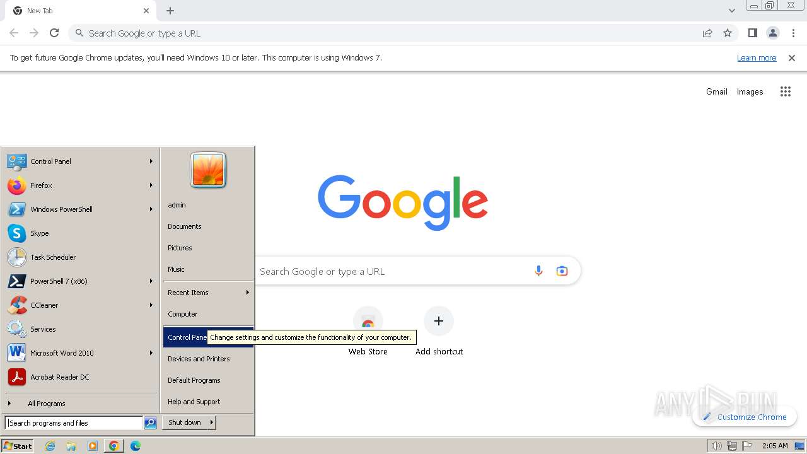Image resolution: width=807 pixels, height=454 pixels.
Task: Click Customize Chrome button
Action: (x=745, y=417)
